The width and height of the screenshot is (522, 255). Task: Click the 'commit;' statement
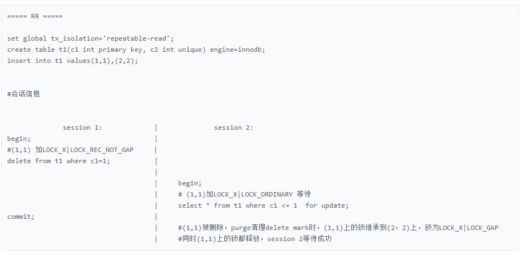21,217
